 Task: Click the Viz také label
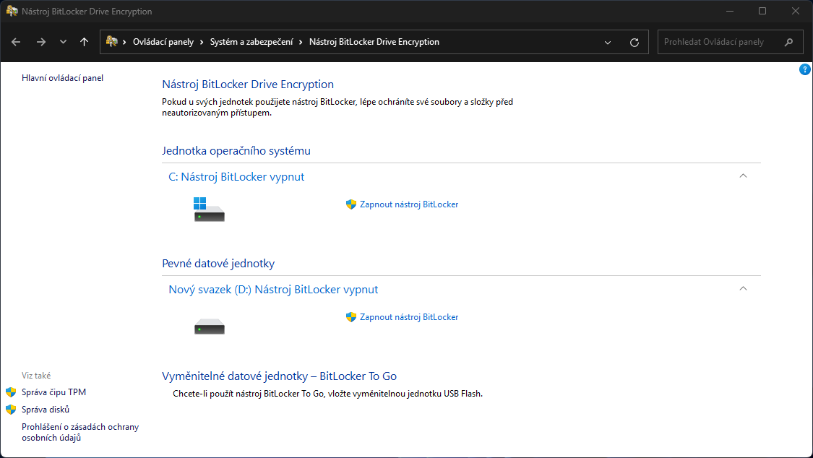[36, 376]
